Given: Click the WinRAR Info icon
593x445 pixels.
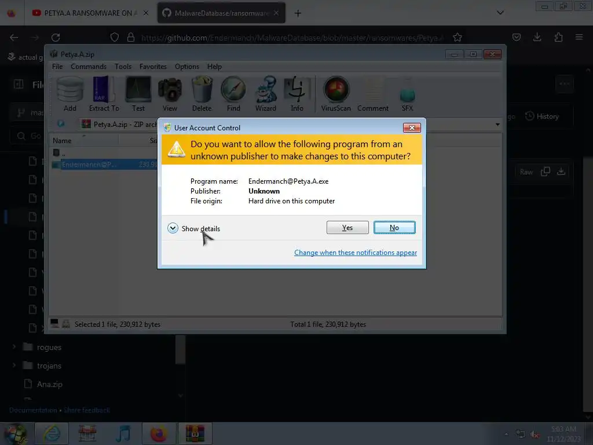Looking at the screenshot, I should coord(297,94).
